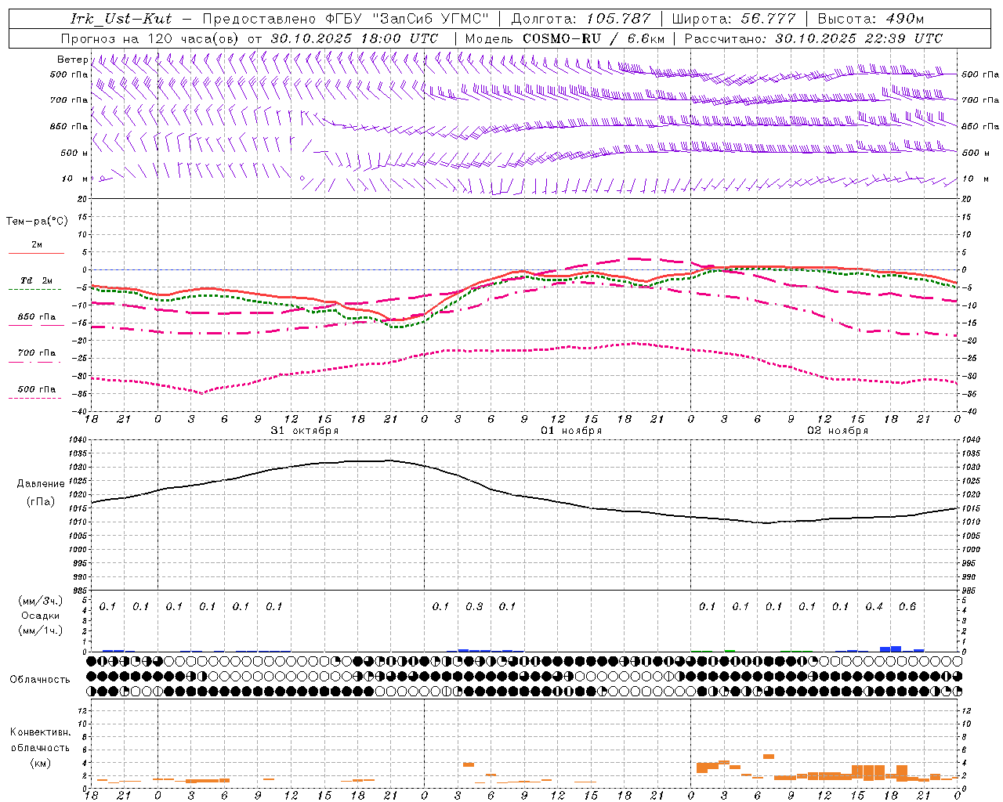Click the "850 гПа" wind level label on the right
Viewport: 1003px width, 802px height.
click(x=980, y=126)
